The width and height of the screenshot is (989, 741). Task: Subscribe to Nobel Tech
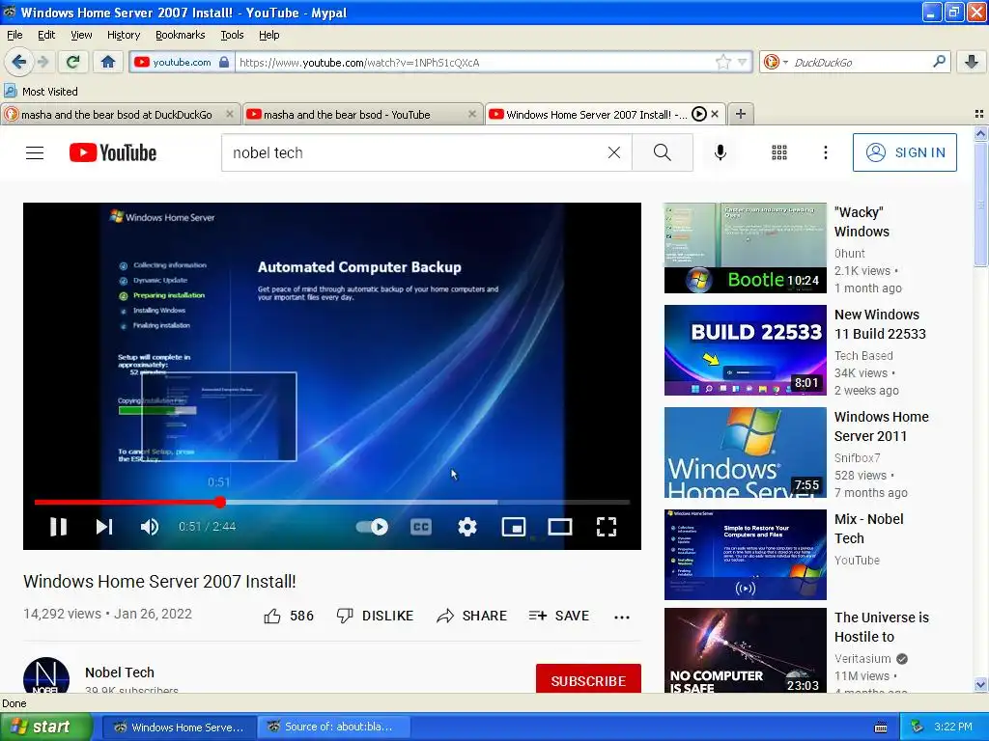pyautogui.click(x=588, y=680)
